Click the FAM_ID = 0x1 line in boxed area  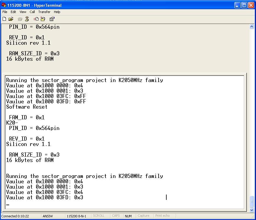27,118
